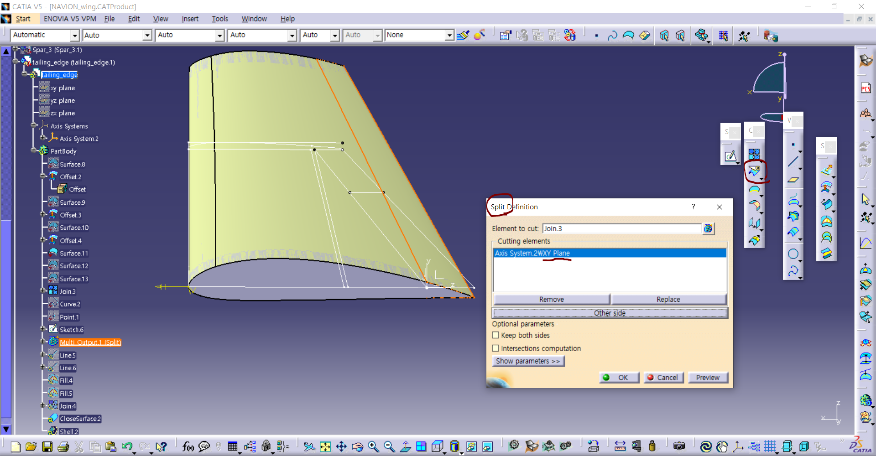Image resolution: width=876 pixels, height=456 pixels.
Task: Select the Spline tool in wireframe toolbar
Action: pos(793,271)
